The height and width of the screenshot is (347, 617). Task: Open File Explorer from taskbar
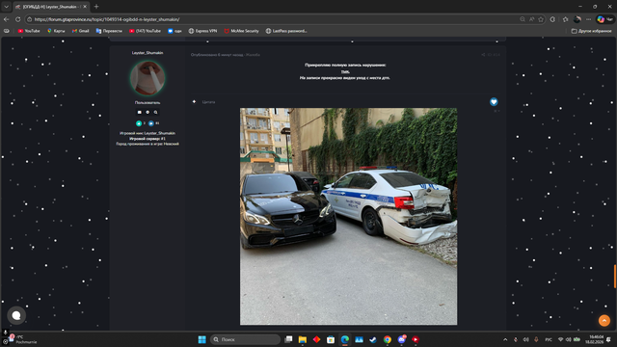click(302, 339)
